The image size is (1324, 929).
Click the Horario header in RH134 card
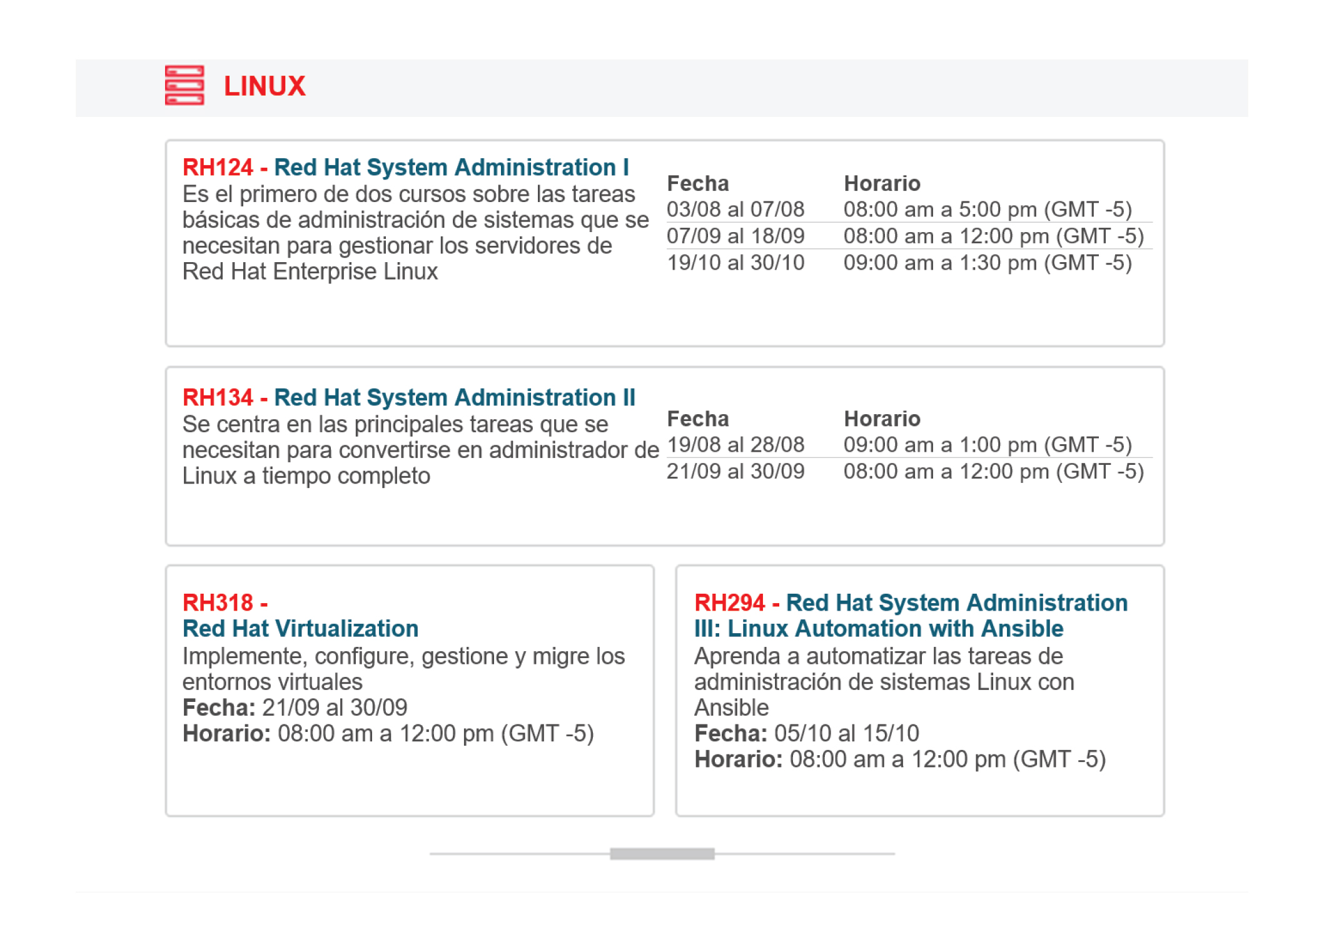coord(882,419)
